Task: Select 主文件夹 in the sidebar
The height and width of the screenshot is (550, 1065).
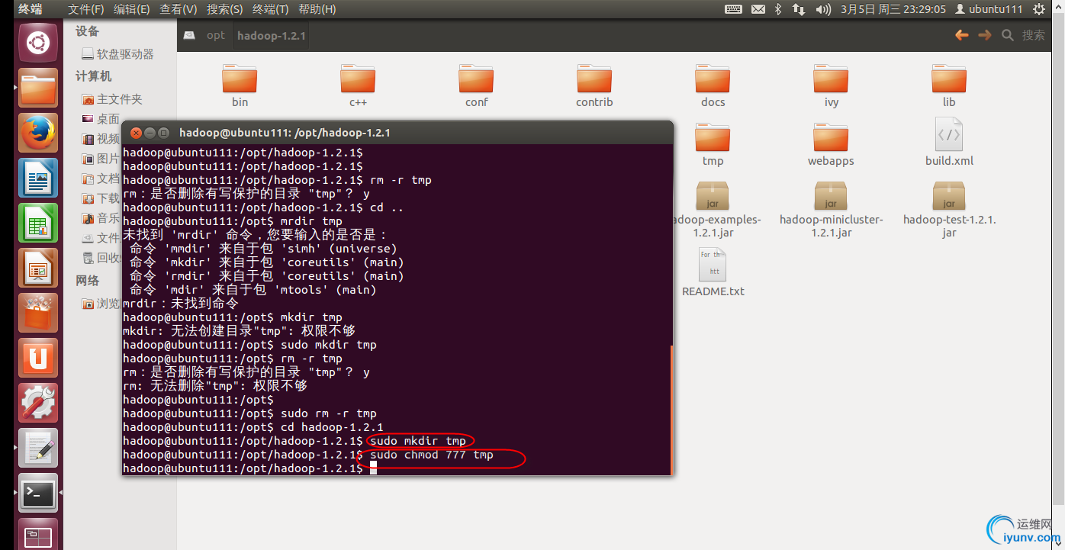Action: (112, 99)
